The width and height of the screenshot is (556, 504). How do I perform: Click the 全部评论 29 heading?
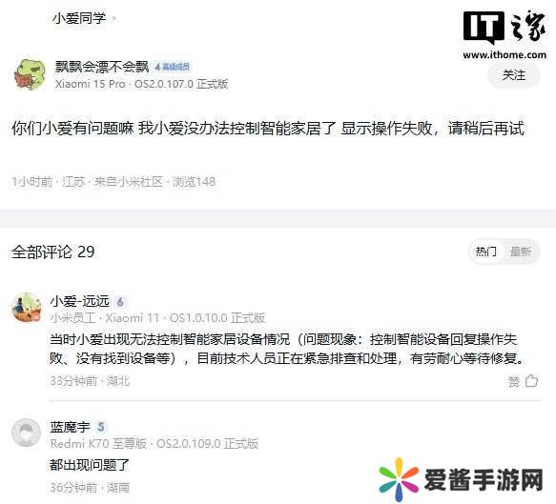click(x=53, y=252)
